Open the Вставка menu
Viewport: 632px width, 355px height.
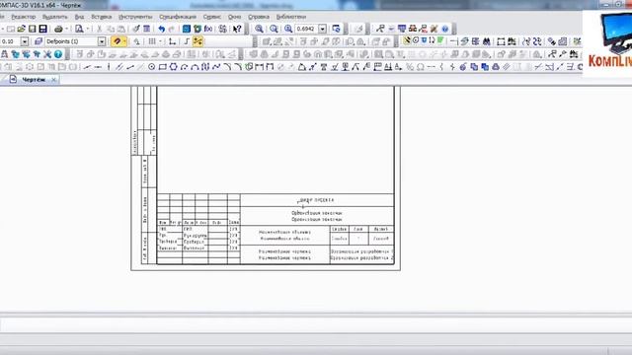click(x=101, y=17)
